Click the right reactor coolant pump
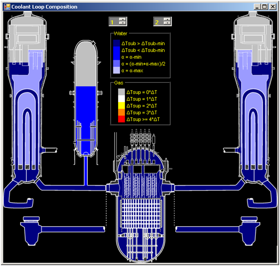This screenshot has height=266, width=280. pos(249,231)
